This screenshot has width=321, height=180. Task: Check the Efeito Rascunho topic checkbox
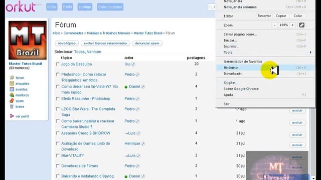pos(58,98)
